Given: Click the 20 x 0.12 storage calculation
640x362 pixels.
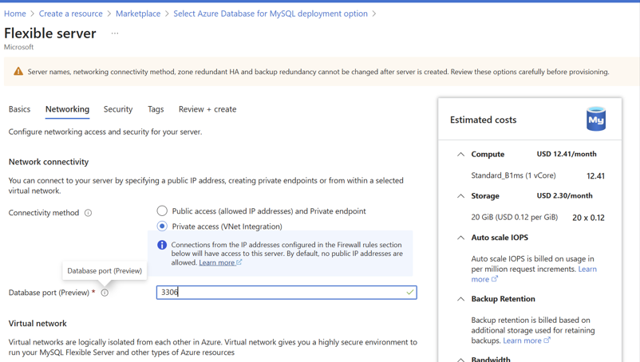Looking at the screenshot, I should pyautogui.click(x=588, y=218).
